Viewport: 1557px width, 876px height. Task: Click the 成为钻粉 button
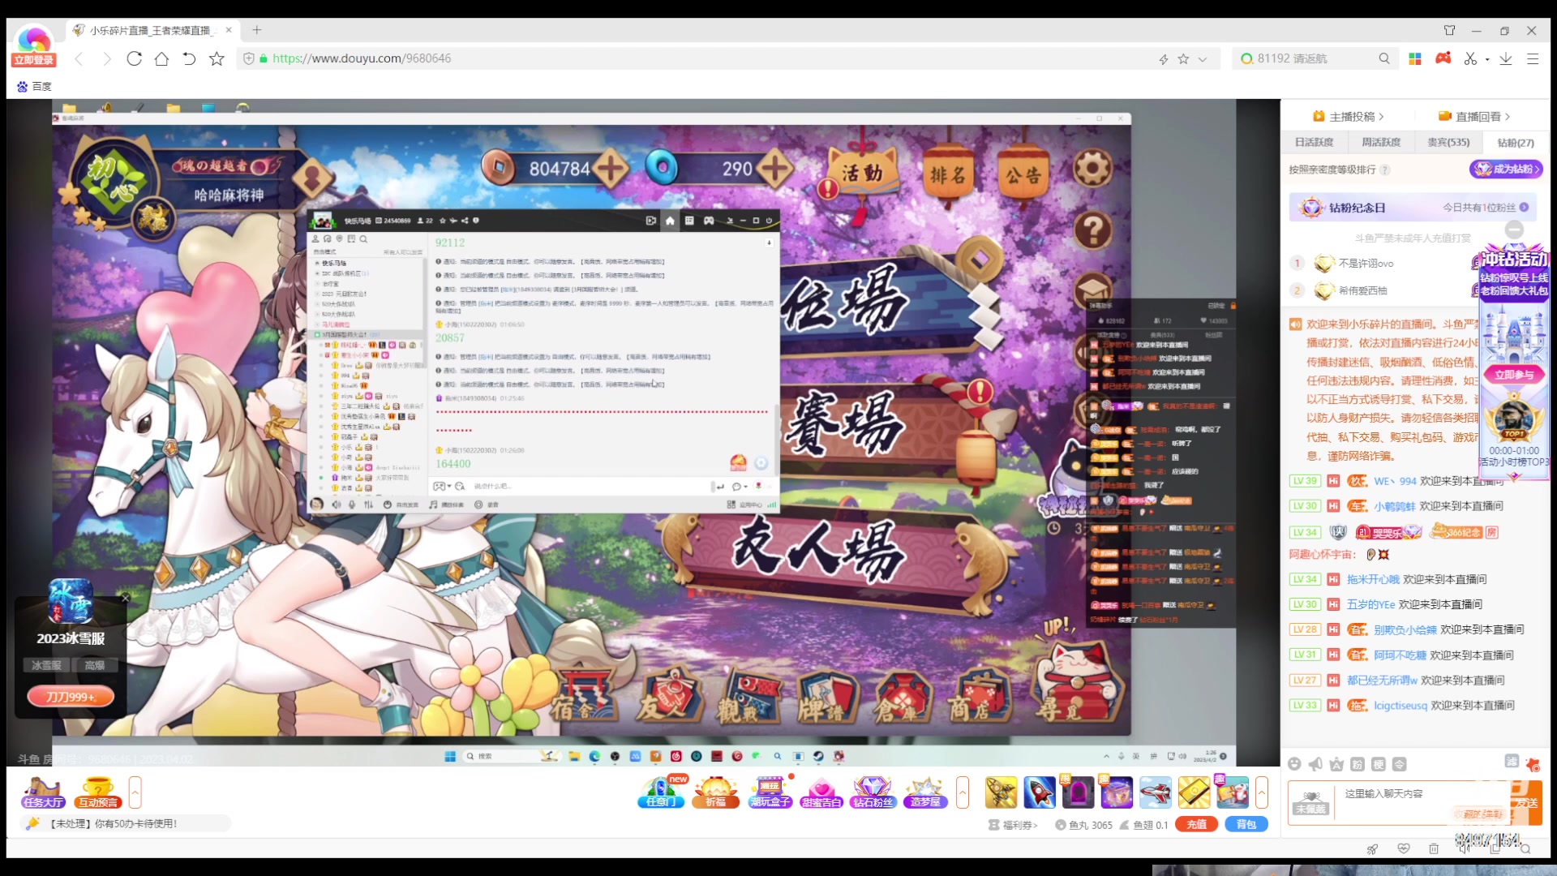1506,169
